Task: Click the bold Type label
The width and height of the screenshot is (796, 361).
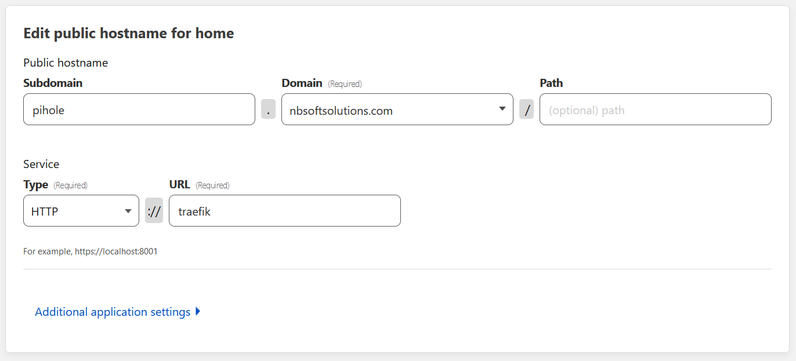Action: [35, 185]
